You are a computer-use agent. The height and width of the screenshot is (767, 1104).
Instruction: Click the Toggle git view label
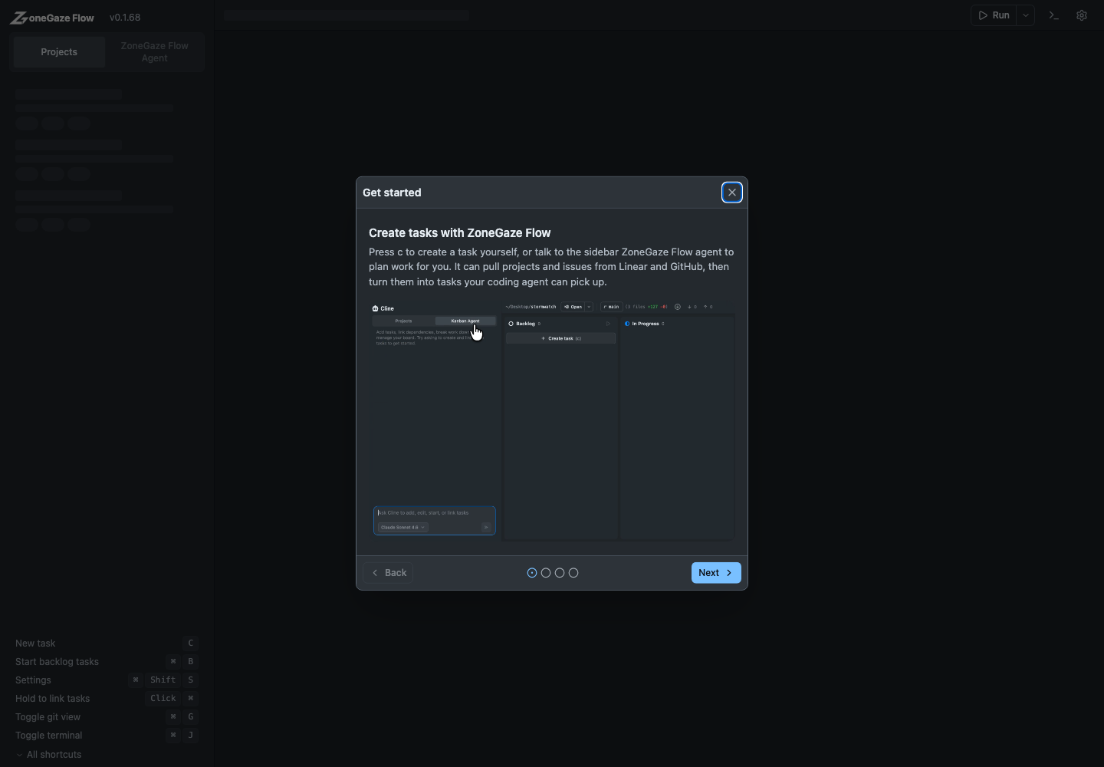(x=48, y=717)
